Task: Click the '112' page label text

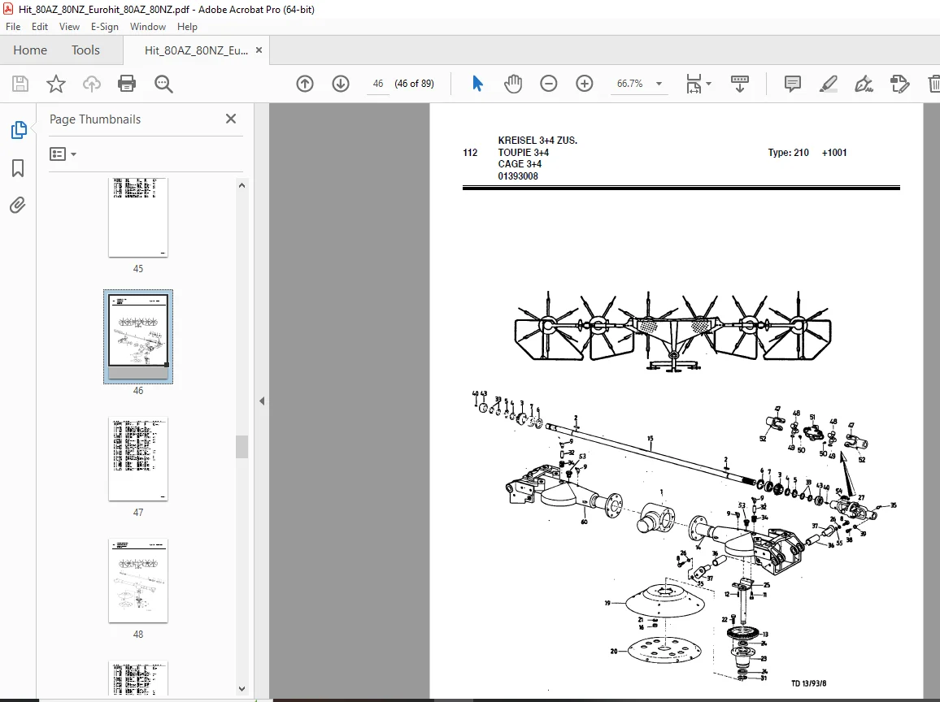Action: (470, 153)
